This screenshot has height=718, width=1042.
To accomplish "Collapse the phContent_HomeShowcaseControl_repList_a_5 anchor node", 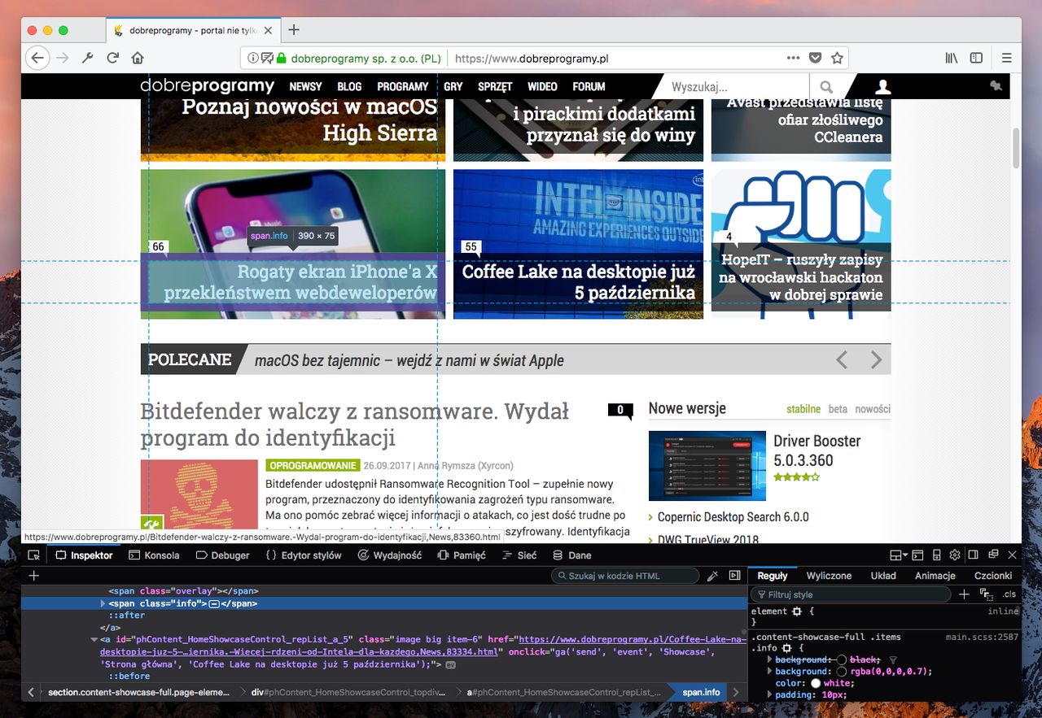I will [x=94, y=640].
